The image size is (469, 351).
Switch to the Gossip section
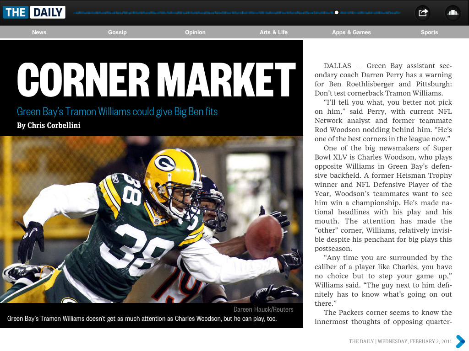coord(117,32)
